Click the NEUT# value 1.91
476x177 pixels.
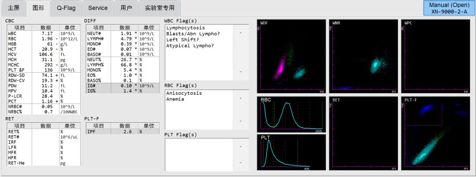click(x=126, y=33)
